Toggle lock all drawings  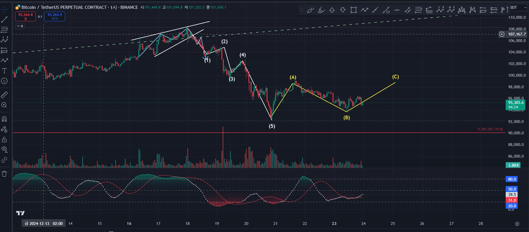5,139
